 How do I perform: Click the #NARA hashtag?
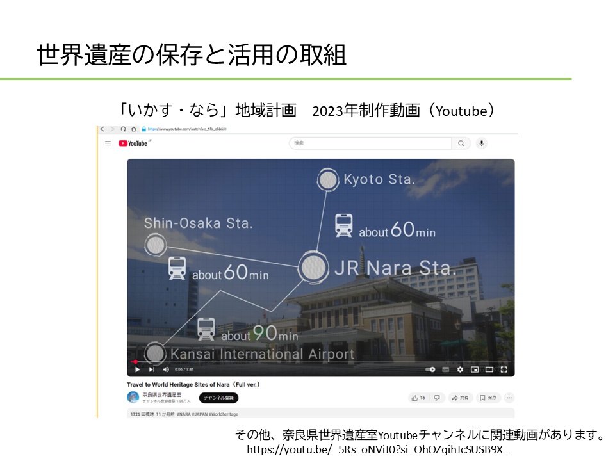184,414
